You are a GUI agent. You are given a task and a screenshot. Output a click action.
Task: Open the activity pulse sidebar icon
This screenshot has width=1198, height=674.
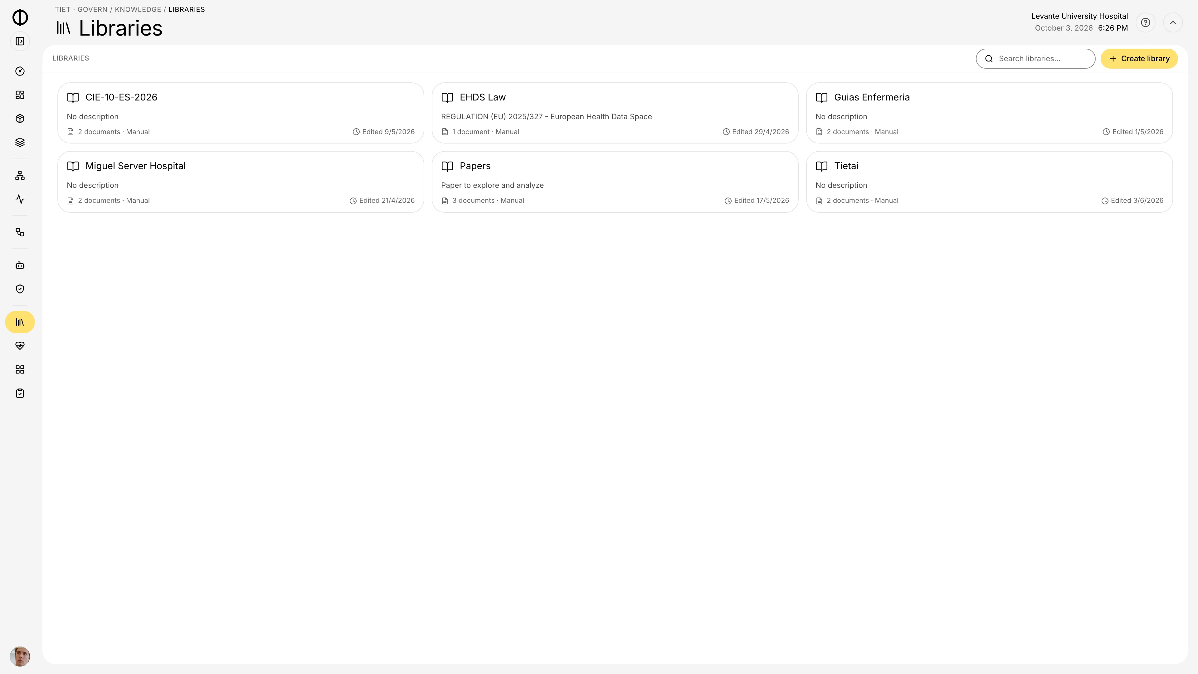click(x=20, y=199)
